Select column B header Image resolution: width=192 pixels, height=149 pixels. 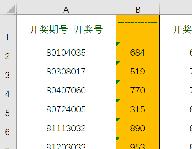[x=138, y=9]
